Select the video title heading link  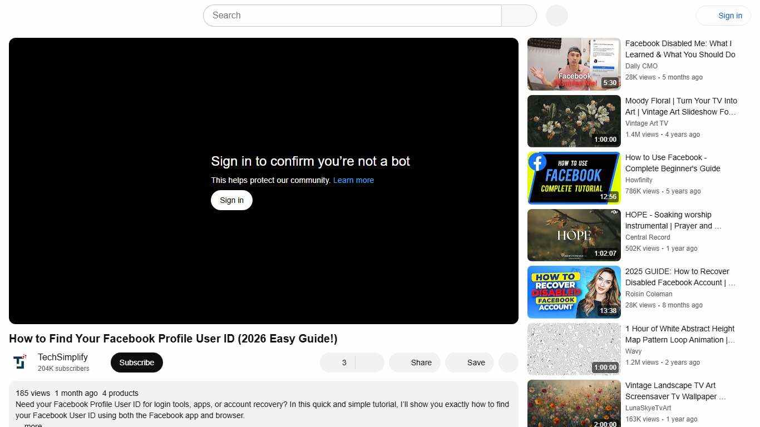(174, 339)
